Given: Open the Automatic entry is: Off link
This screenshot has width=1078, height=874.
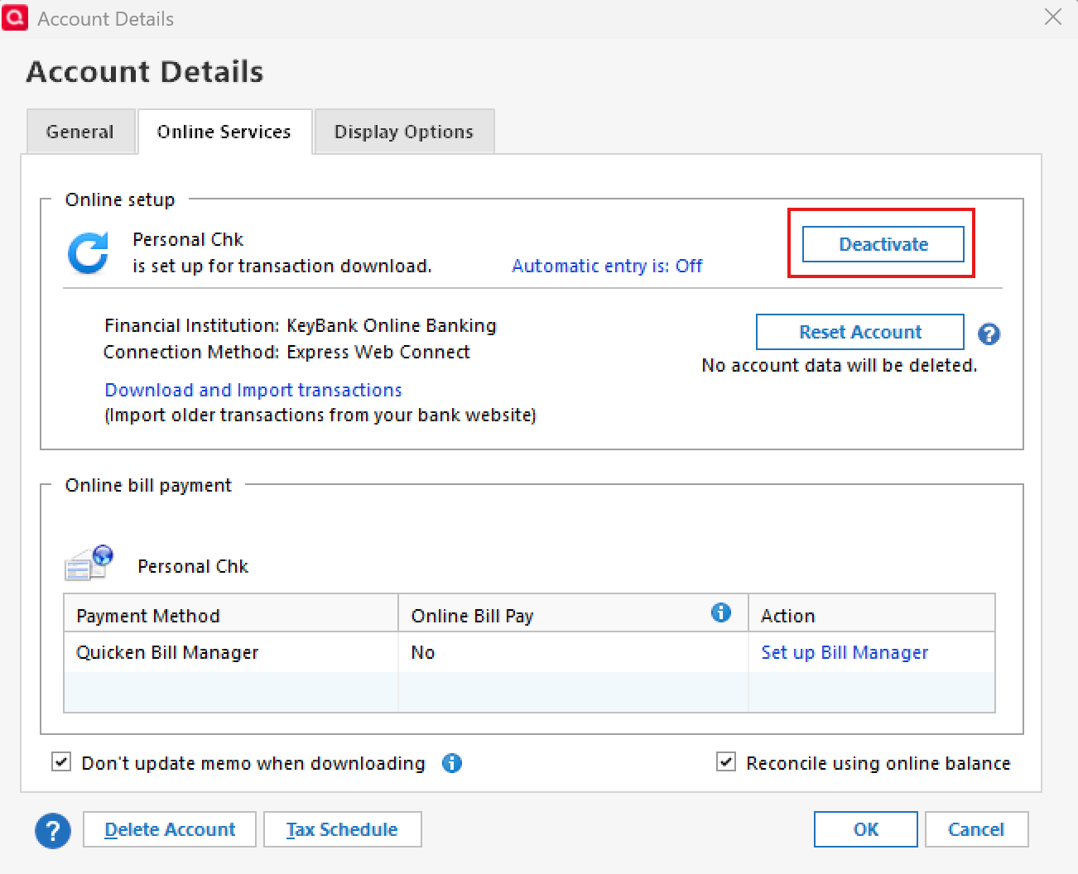Looking at the screenshot, I should [607, 266].
